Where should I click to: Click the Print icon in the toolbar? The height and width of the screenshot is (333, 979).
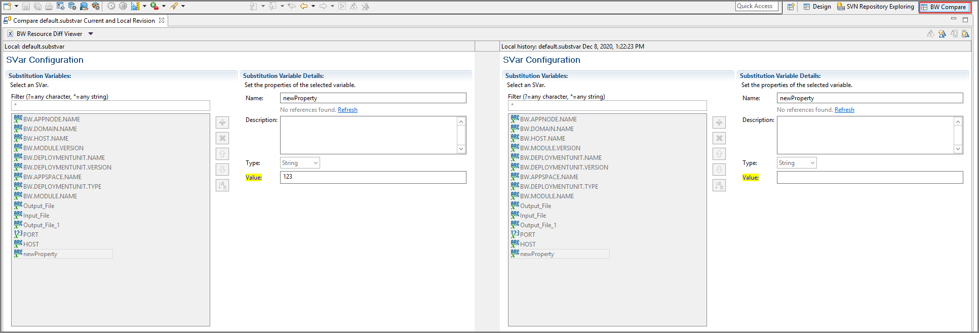(49, 6)
